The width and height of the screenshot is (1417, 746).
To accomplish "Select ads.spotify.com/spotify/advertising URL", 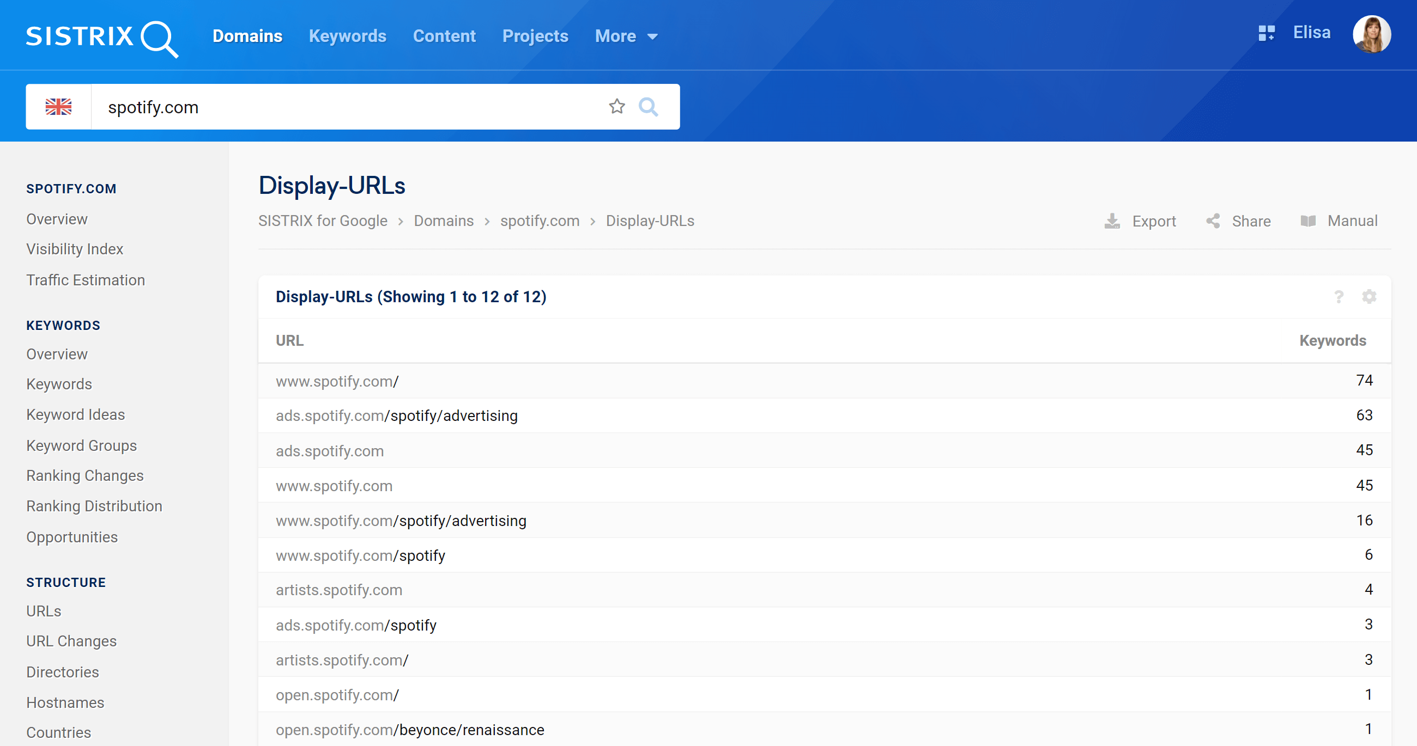I will click(396, 416).
